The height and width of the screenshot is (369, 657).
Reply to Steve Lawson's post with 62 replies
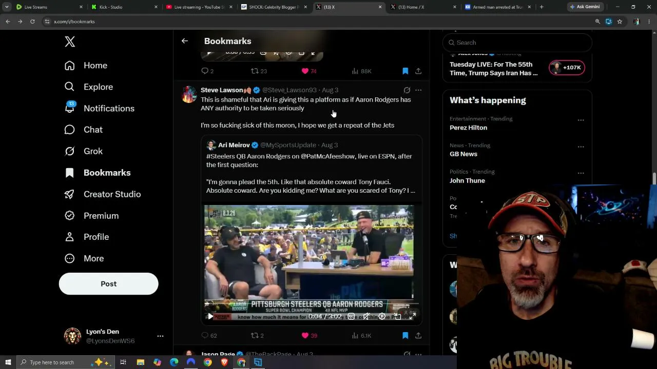(x=209, y=336)
